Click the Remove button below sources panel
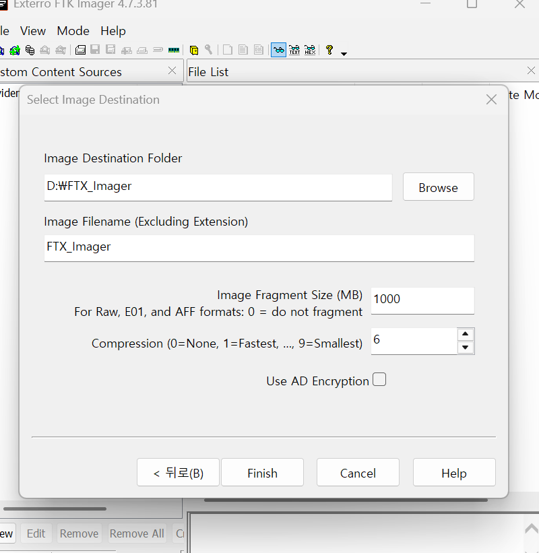The width and height of the screenshot is (539, 553). [79, 533]
